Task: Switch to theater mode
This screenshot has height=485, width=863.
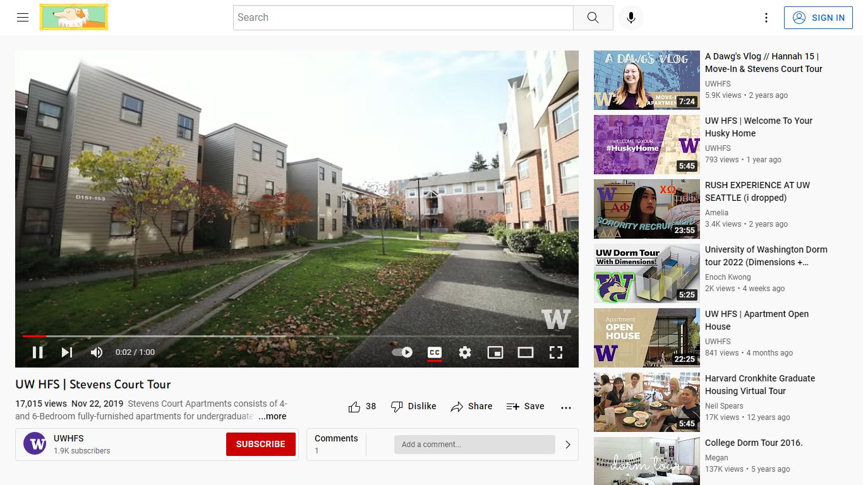Action: (526, 352)
